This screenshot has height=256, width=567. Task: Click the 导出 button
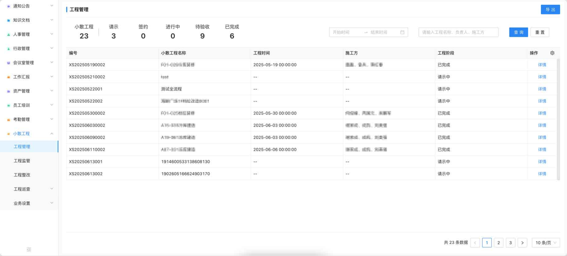pos(550,10)
